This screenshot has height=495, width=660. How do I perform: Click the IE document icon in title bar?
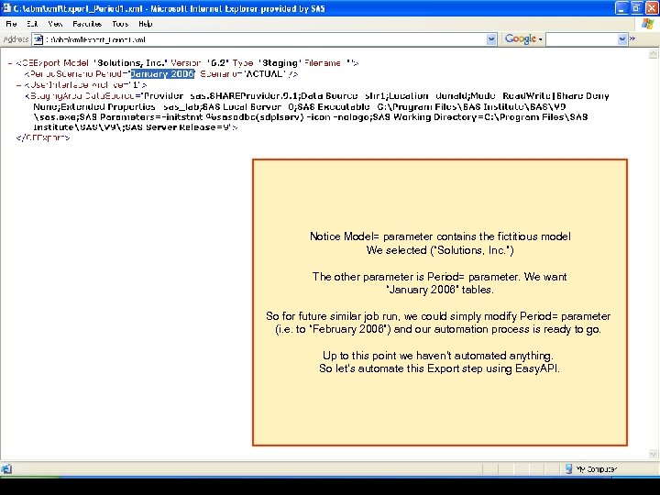click(x=5, y=8)
